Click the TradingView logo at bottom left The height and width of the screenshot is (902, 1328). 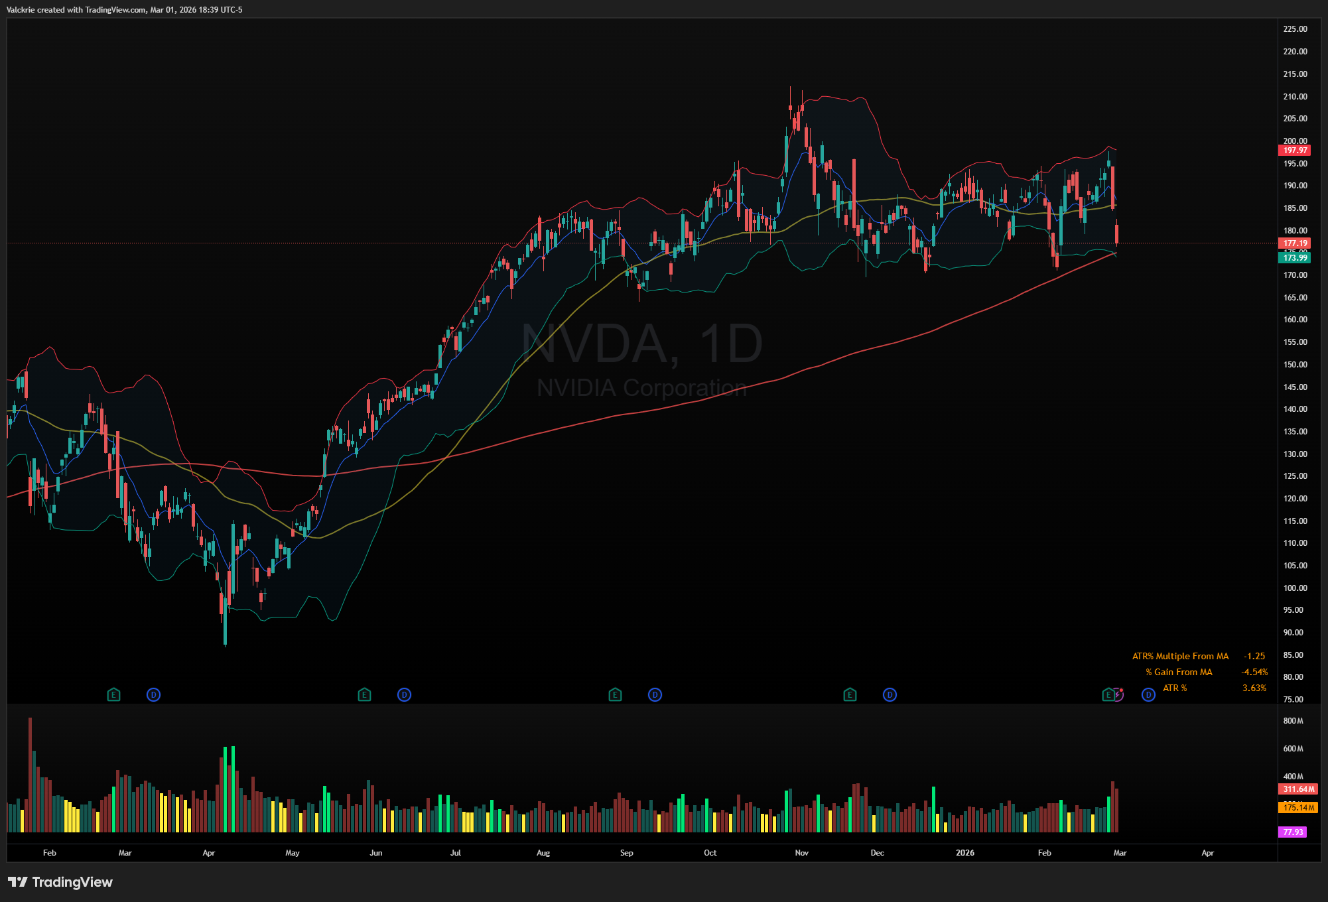pyautogui.click(x=60, y=882)
